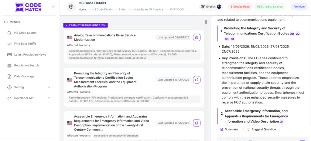Click the telecommunications relay services affected products text
This screenshot has height=141, width=311.
point(134,54)
